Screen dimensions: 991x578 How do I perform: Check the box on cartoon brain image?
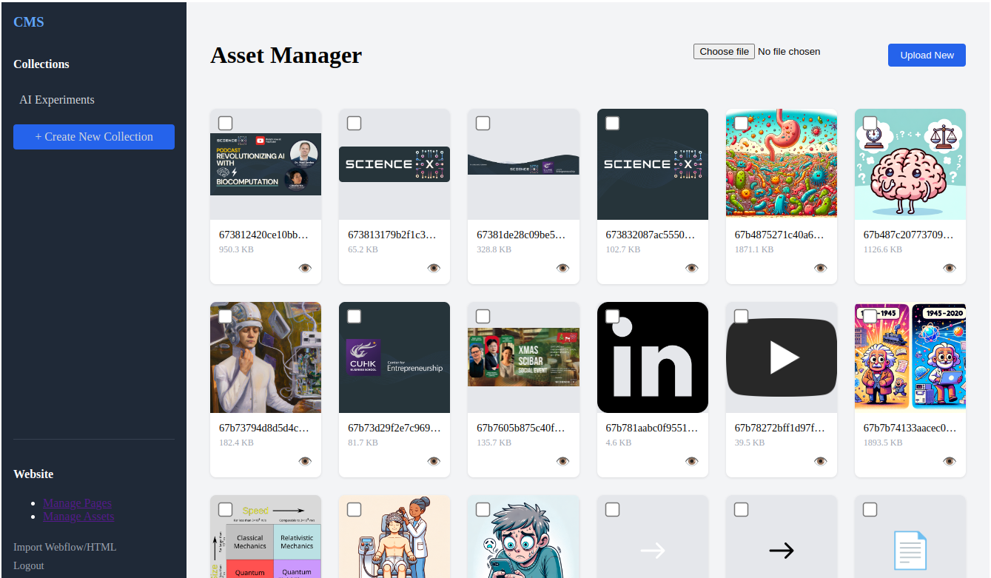pyautogui.click(x=870, y=123)
